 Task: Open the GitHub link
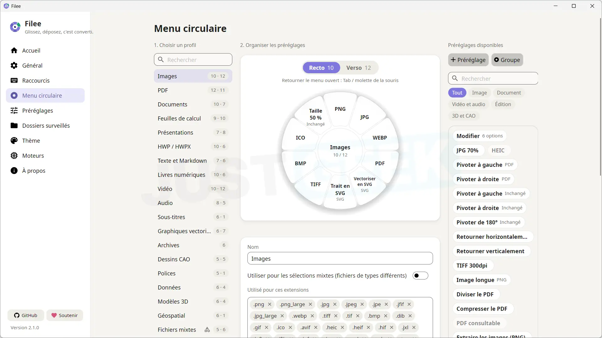26,315
